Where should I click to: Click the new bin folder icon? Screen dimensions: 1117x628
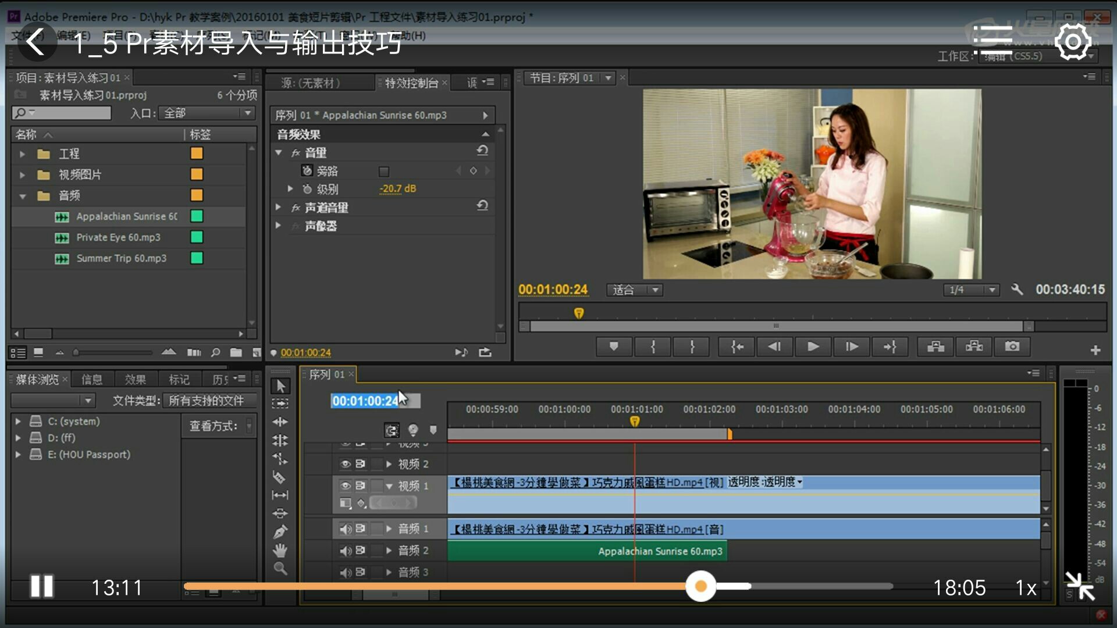[236, 352]
